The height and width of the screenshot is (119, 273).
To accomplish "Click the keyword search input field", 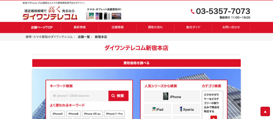I will tap(79, 96).
